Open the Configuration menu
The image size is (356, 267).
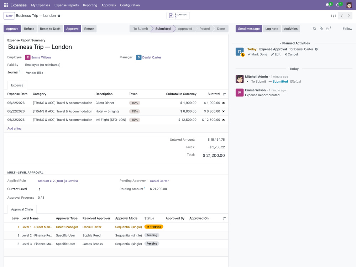point(130,5)
